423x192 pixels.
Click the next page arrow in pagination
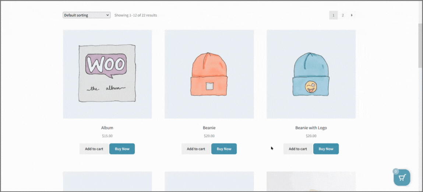click(x=352, y=15)
